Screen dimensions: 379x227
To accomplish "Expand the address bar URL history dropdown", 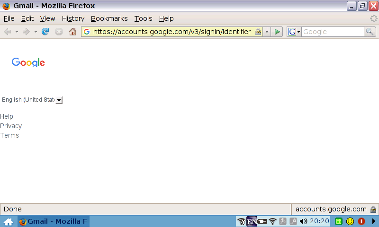I will point(267,32).
